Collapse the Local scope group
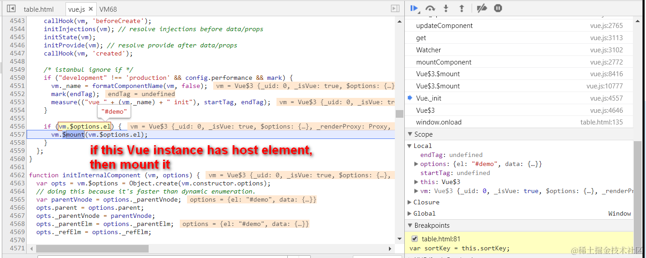This screenshot has height=258, width=646. click(x=410, y=146)
